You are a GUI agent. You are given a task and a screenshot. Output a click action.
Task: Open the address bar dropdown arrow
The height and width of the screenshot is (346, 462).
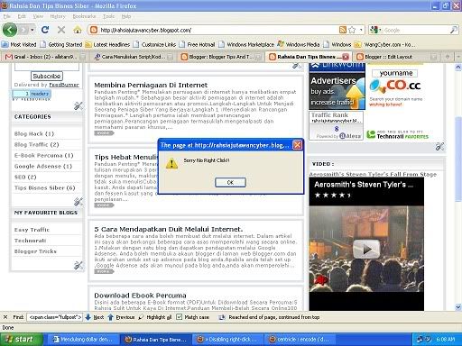361,30
